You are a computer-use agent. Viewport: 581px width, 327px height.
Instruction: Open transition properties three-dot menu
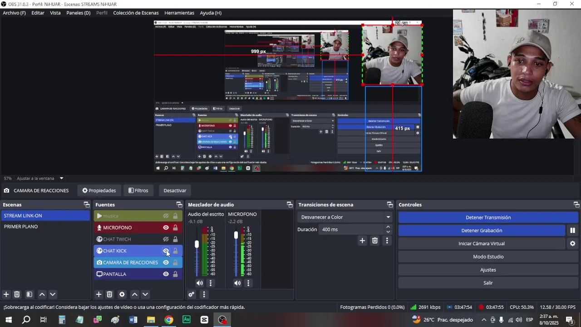coord(387,241)
